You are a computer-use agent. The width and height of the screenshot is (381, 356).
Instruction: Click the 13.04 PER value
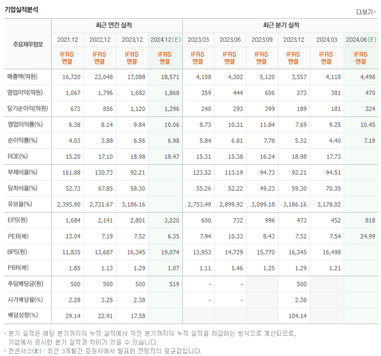(x=73, y=236)
